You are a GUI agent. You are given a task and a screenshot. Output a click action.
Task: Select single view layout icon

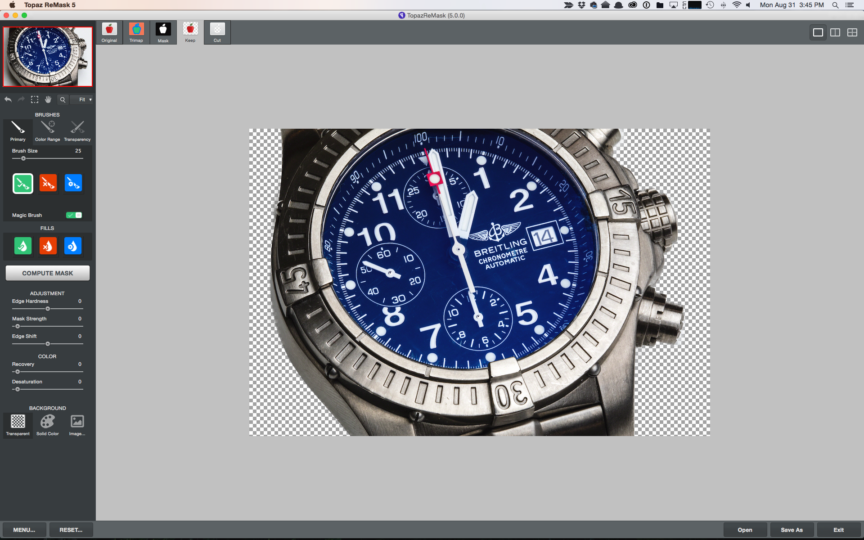click(x=818, y=32)
